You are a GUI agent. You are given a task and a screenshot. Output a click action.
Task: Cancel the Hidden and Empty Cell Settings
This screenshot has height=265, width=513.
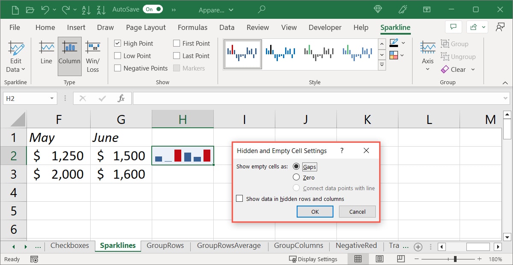tap(357, 211)
